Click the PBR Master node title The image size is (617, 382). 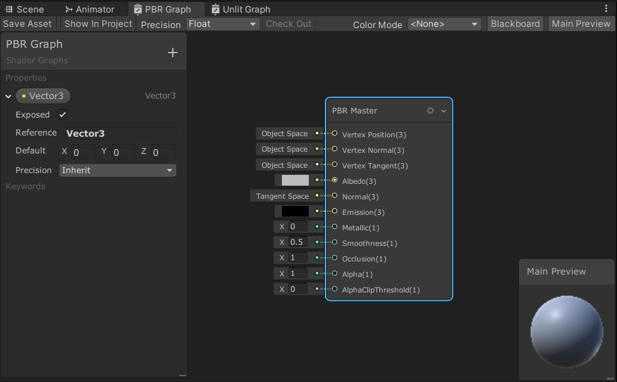pyautogui.click(x=355, y=110)
